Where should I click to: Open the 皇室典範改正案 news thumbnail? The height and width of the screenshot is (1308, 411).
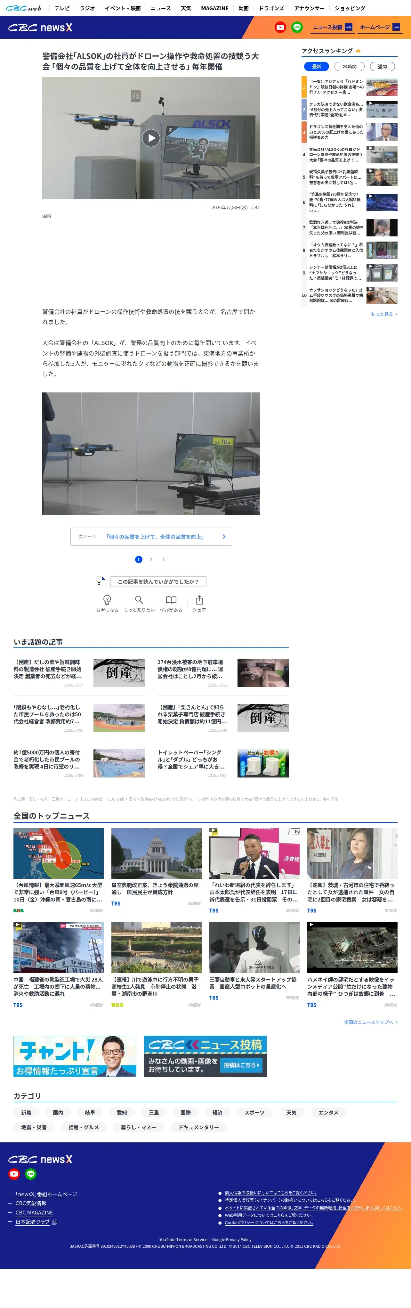pyautogui.click(x=156, y=853)
